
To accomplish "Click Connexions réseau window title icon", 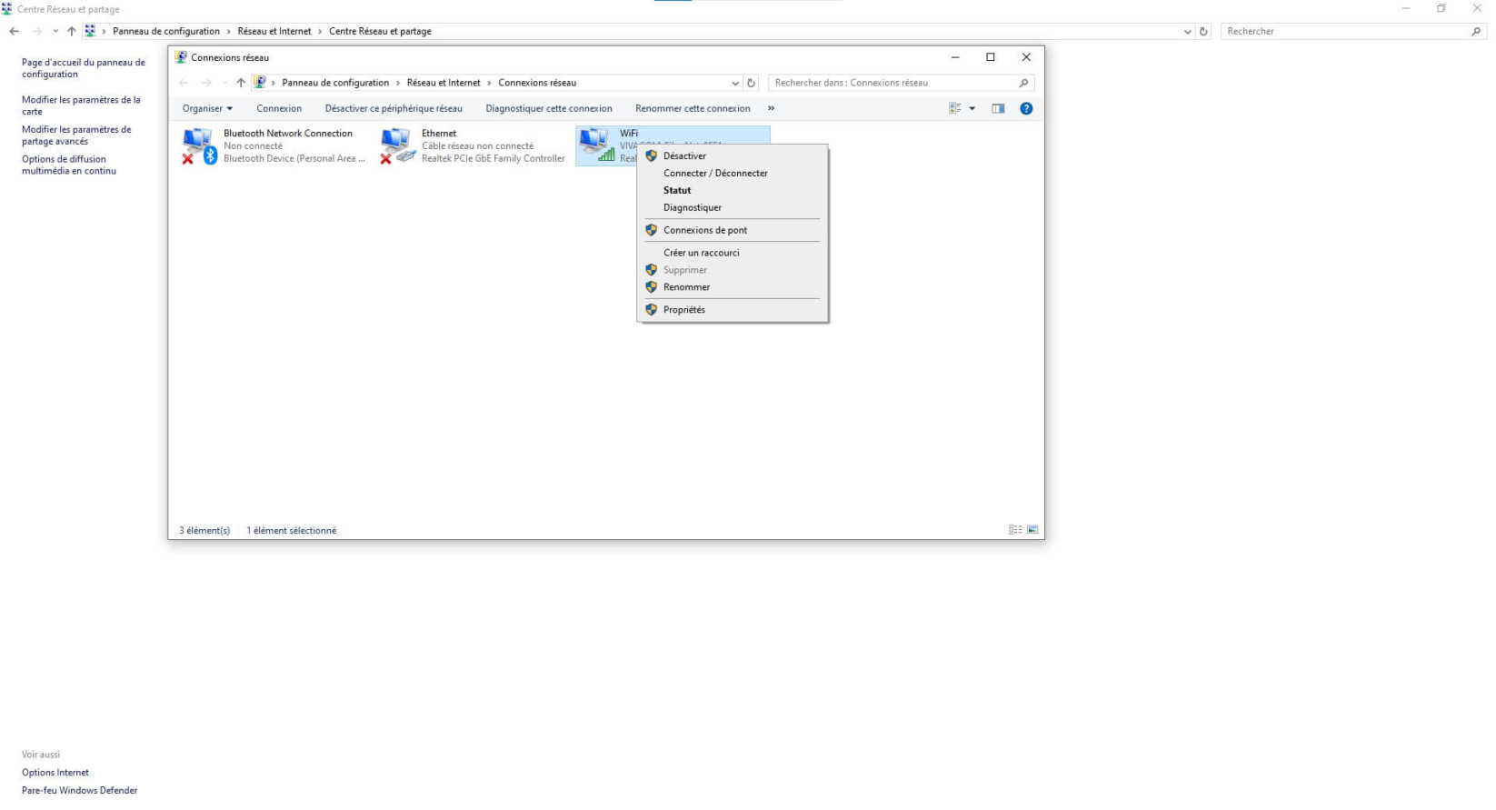I will 181,57.
